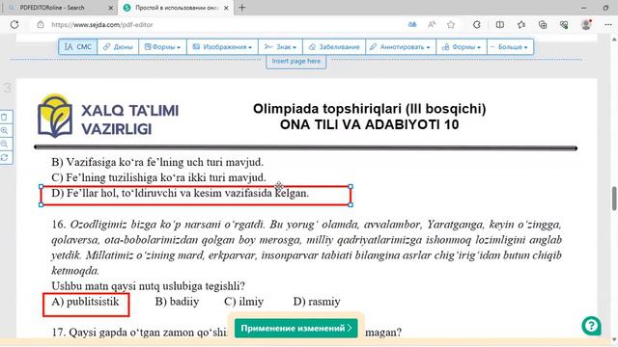This screenshot has width=618, height=347.
Task: Open the help question-mark icon
Action: click(x=591, y=326)
